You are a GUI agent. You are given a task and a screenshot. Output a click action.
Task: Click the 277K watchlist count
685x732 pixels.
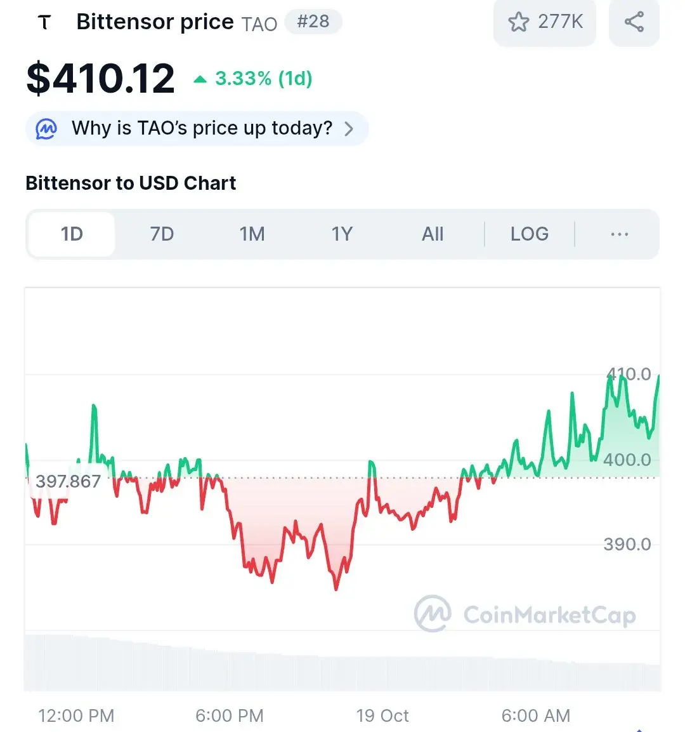[560, 22]
